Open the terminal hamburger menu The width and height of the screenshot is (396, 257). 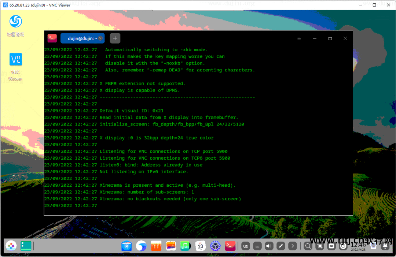299,38
